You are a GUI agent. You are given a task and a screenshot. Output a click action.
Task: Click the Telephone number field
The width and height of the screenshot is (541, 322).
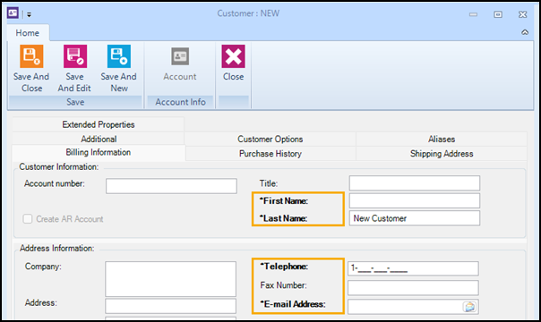(413, 268)
